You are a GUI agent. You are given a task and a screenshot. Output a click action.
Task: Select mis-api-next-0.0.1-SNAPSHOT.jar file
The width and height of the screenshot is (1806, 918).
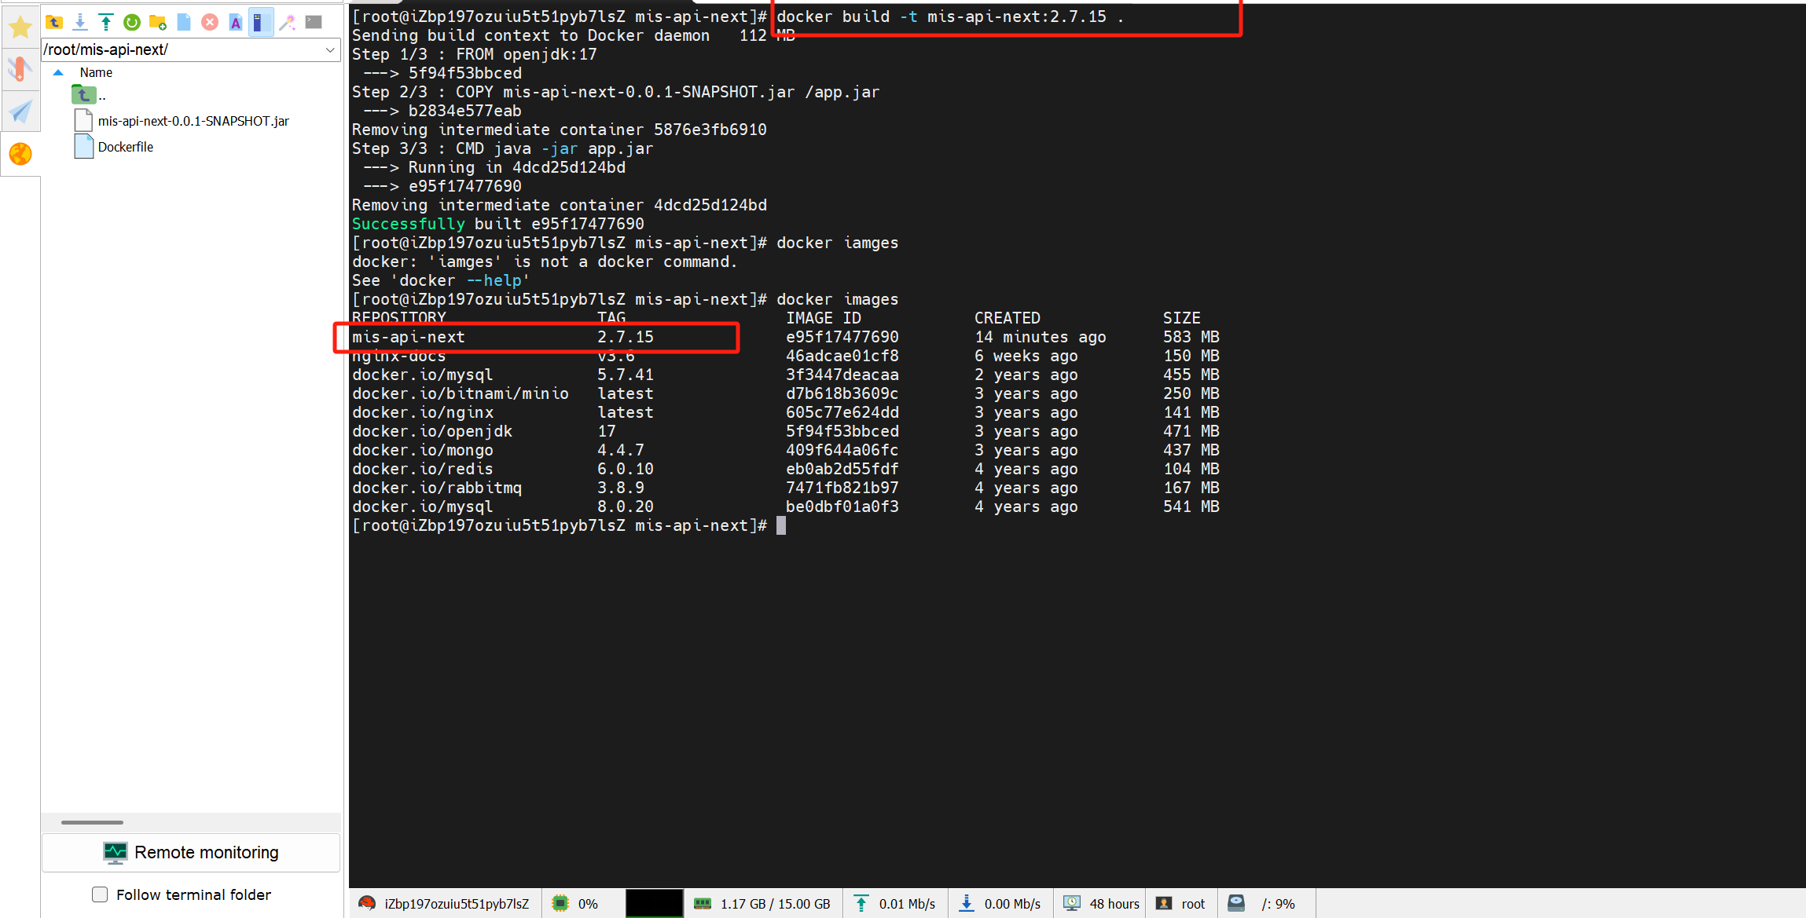[x=193, y=121]
